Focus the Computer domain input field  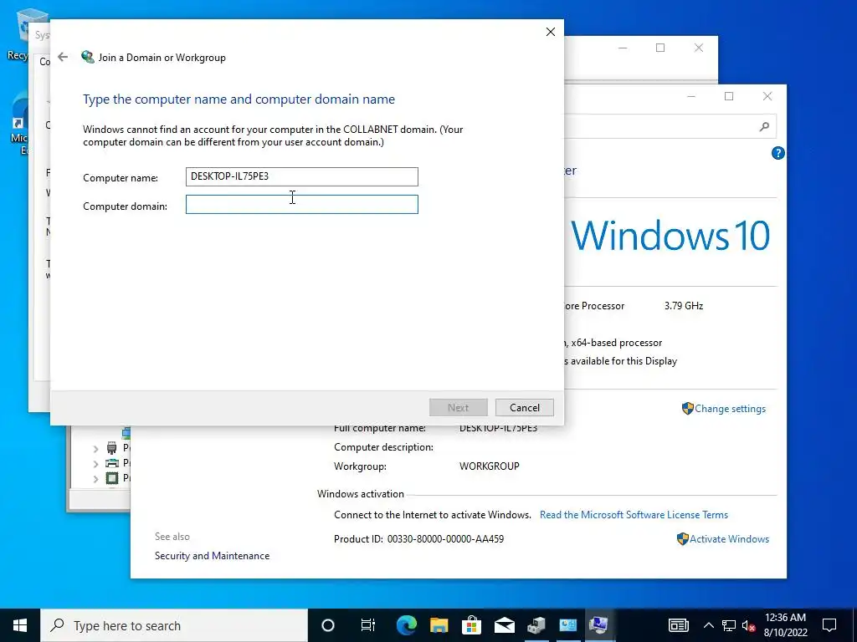coord(301,204)
